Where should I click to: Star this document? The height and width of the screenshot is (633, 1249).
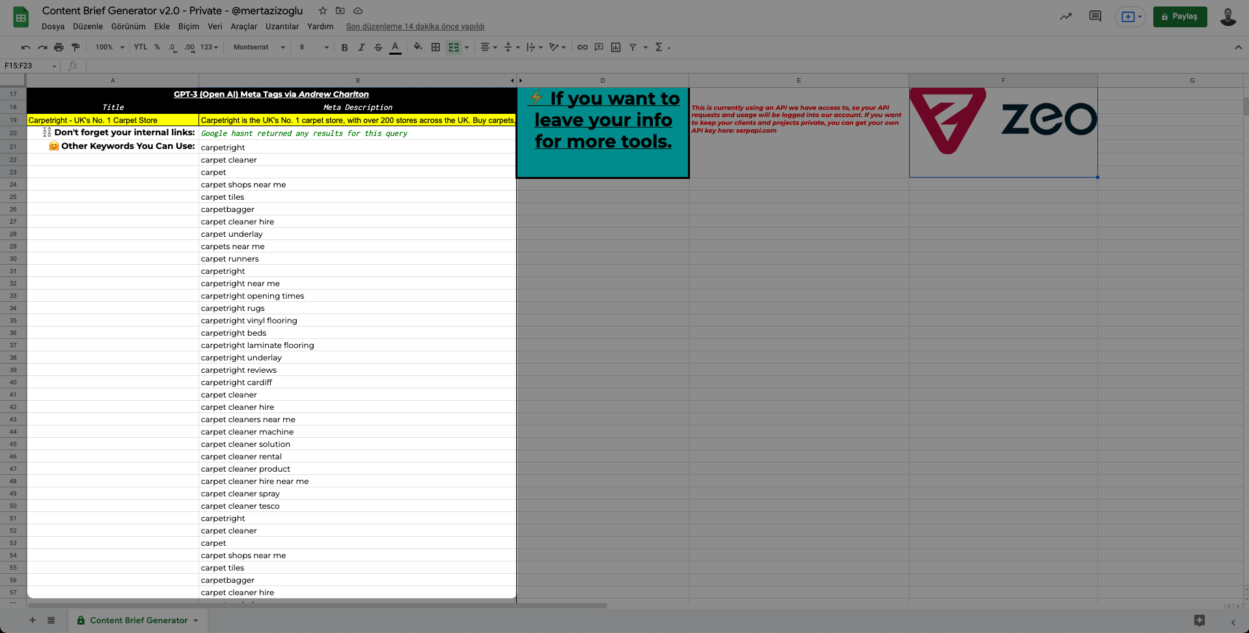click(x=323, y=10)
